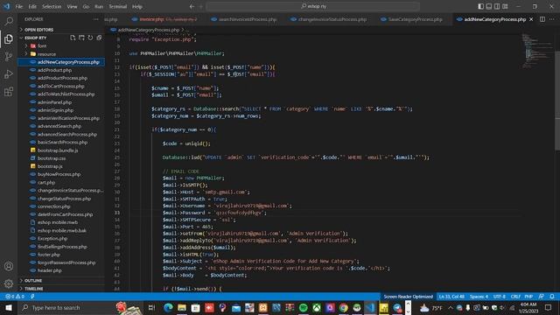Switch to the SaveCategoryProcess.php tab
Screen dimensions: 560x315
coord(411,19)
